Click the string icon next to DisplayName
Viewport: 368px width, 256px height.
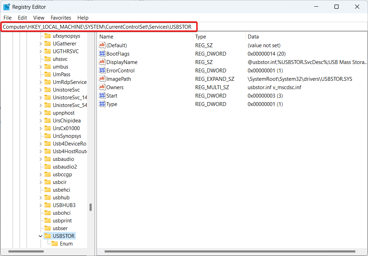click(102, 62)
